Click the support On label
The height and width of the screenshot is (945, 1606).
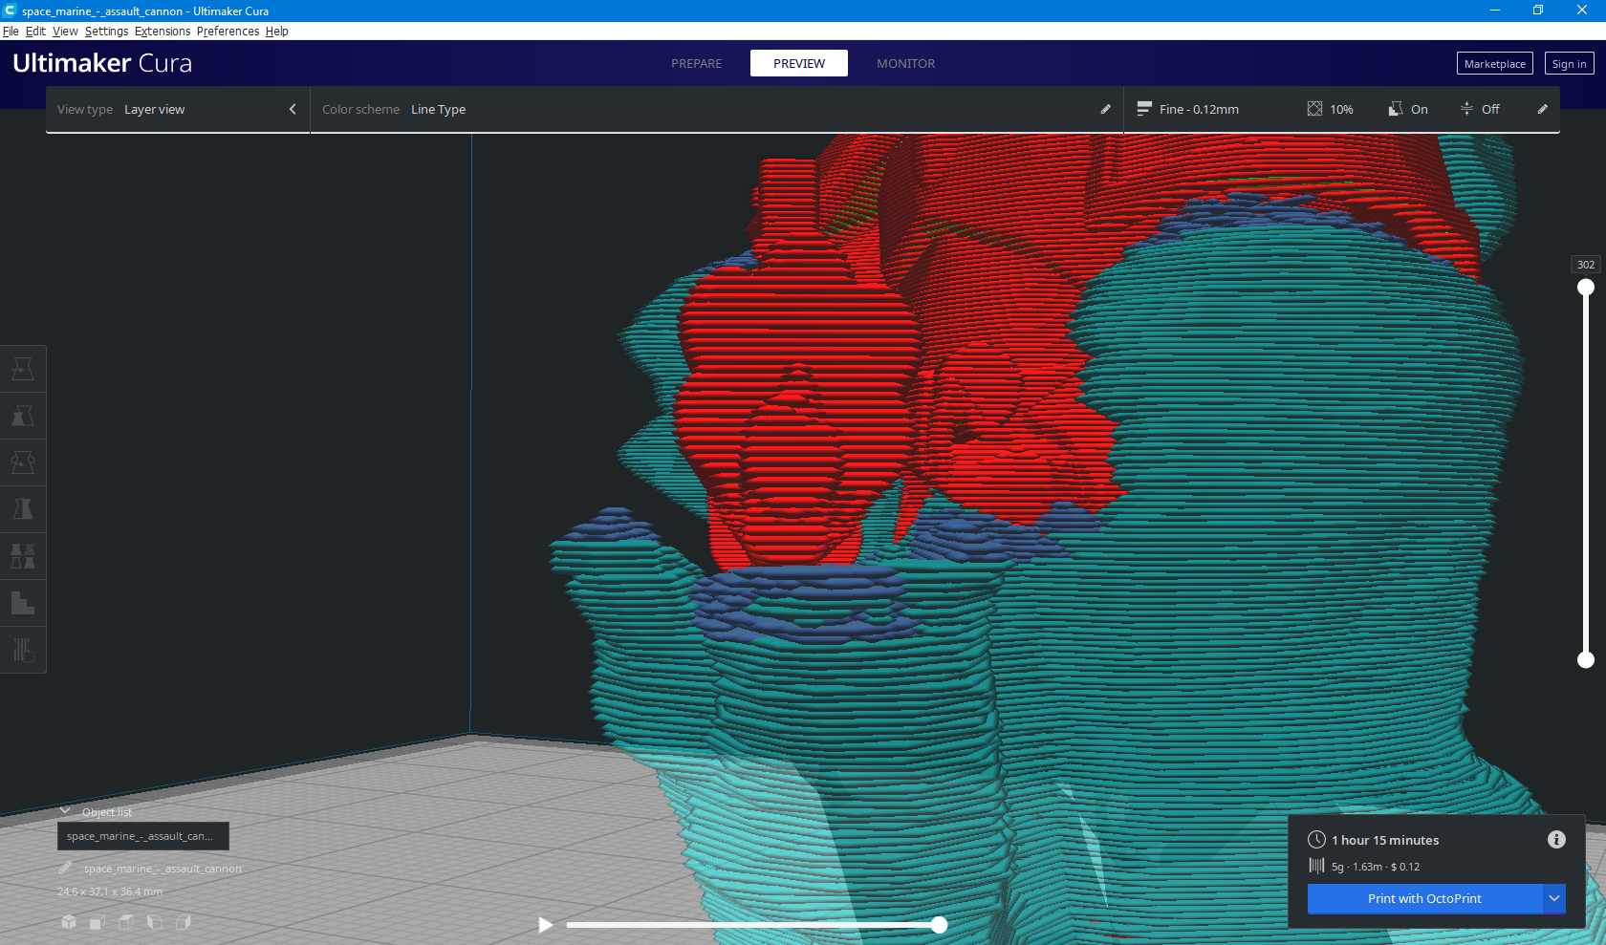coord(1420,109)
